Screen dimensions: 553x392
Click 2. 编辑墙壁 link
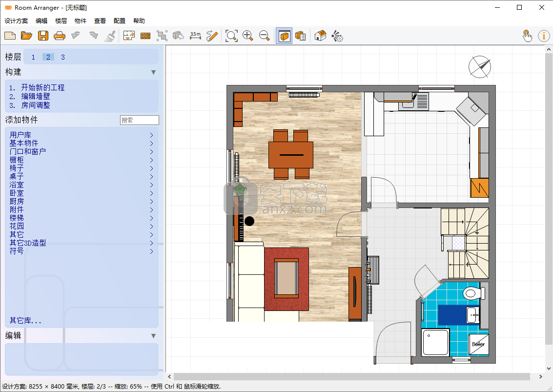tap(30, 96)
